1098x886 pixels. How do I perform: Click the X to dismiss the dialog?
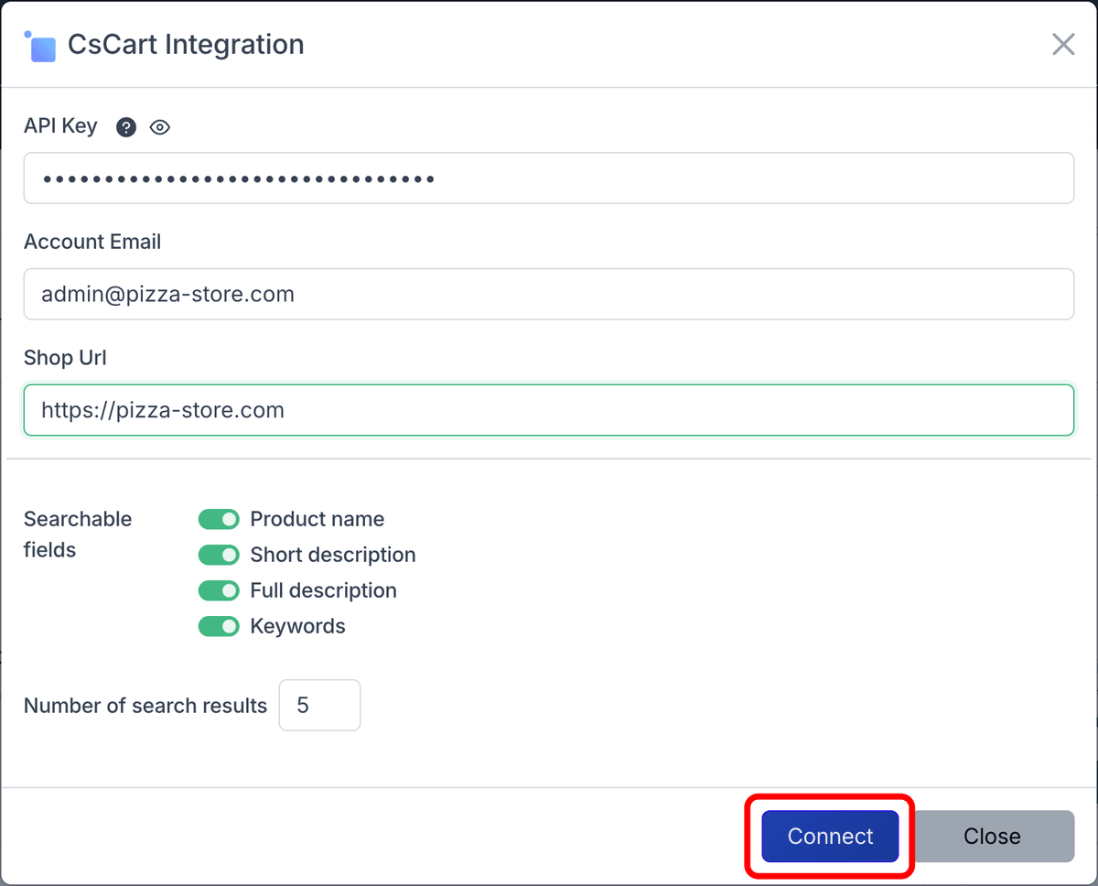coord(1063,44)
